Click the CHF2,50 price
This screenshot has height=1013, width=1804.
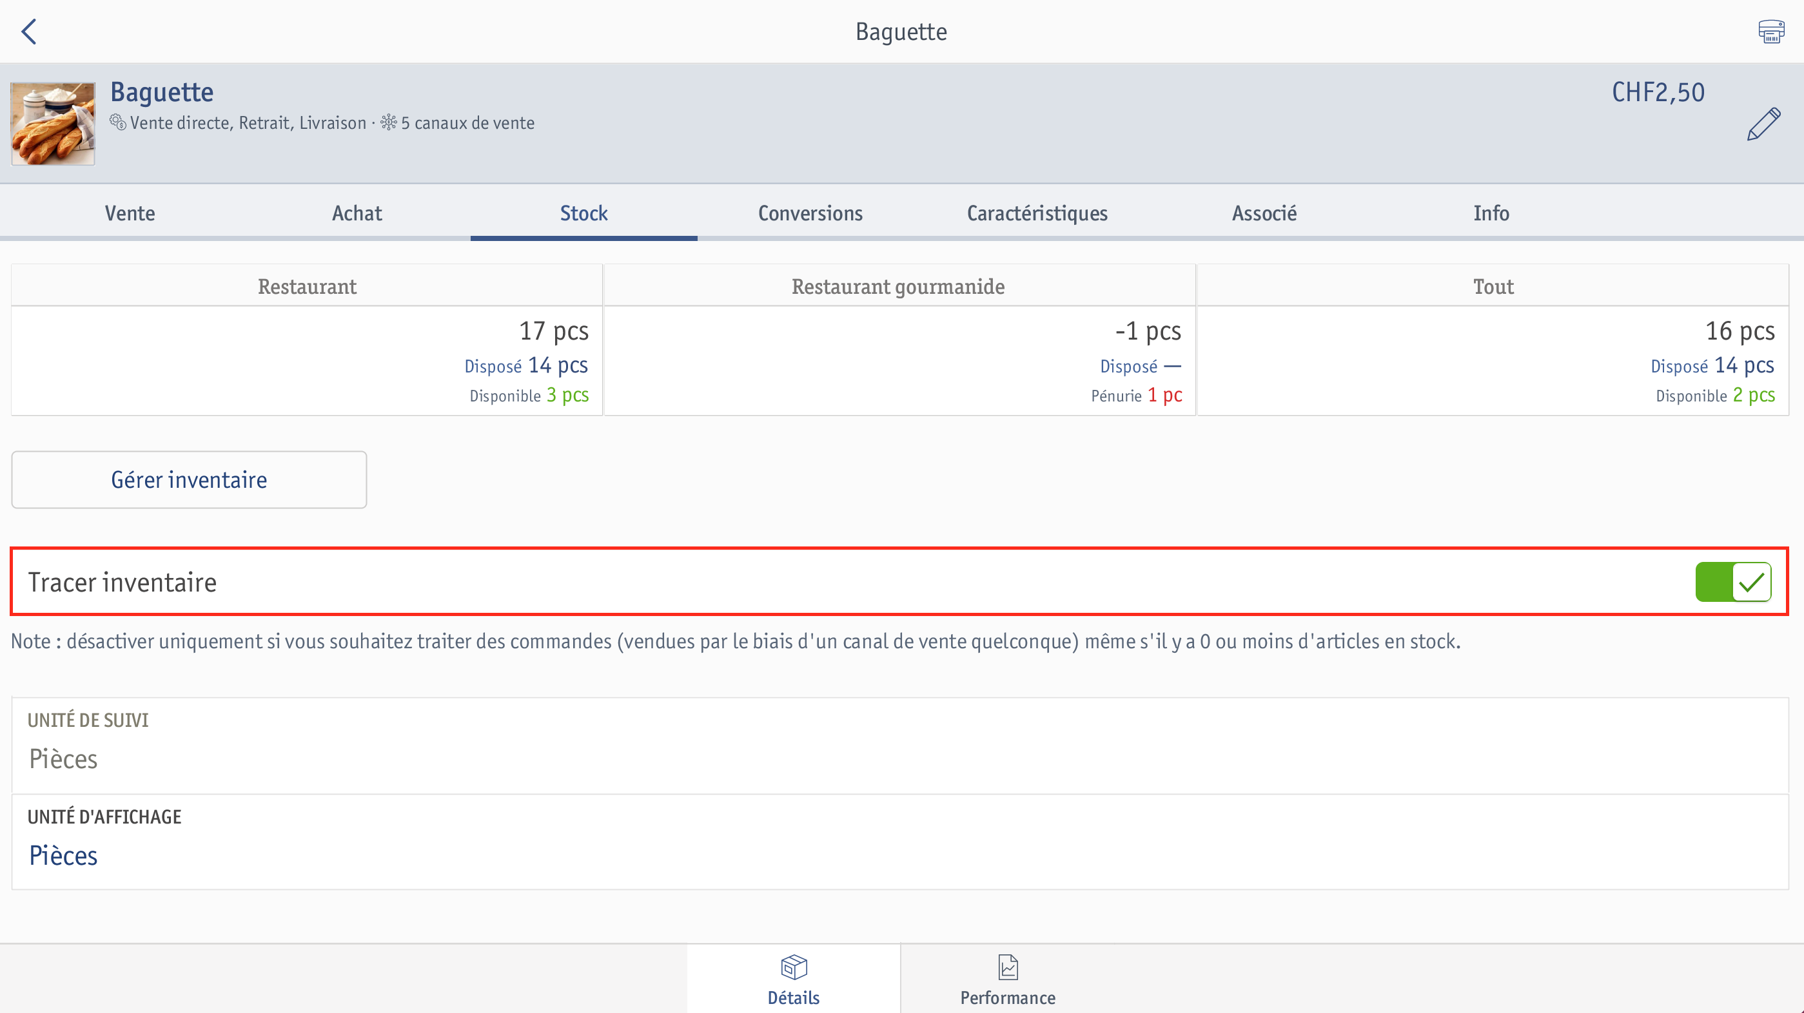pos(1658,92)
